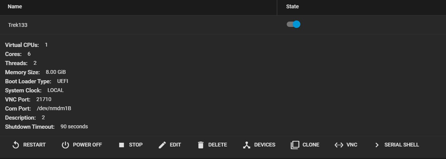Click the DEVICES button label
This screenshot has width=446, height=159.
point(265,145)
